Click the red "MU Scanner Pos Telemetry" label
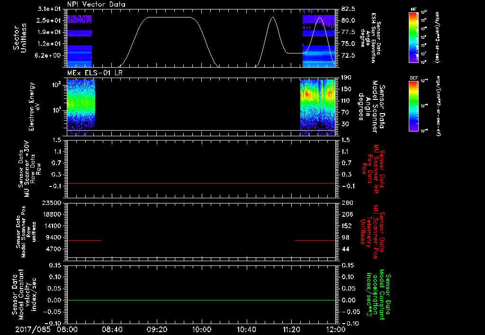This screenshot has width=485, height=335. click(373, 232)
